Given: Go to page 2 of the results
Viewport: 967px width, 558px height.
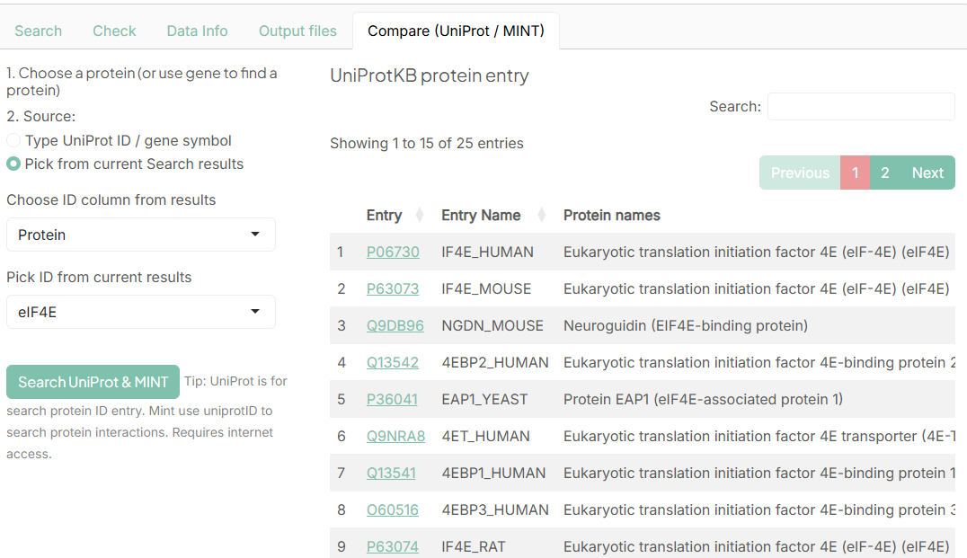Looking at the screenshot, I should tap(885, 172).
